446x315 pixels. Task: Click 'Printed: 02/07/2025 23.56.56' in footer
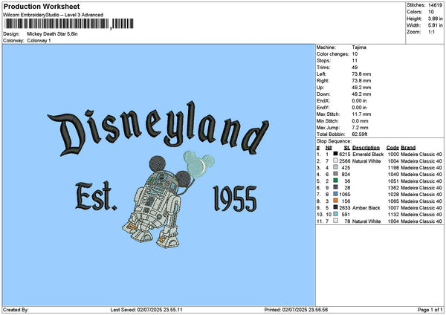coord(296,310)
